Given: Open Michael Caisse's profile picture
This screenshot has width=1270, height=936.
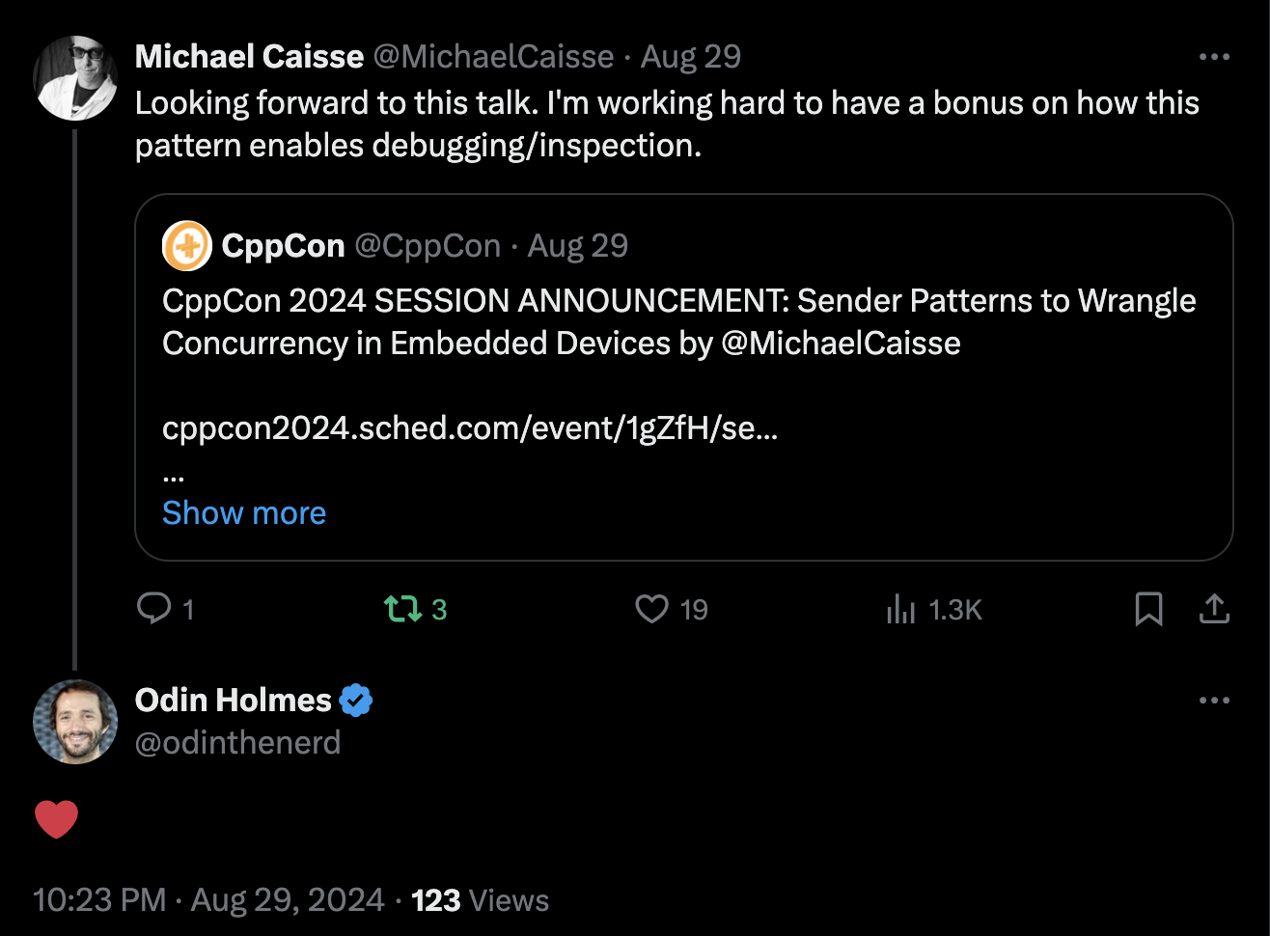Looking at the screenshot, I should point(75,78).
